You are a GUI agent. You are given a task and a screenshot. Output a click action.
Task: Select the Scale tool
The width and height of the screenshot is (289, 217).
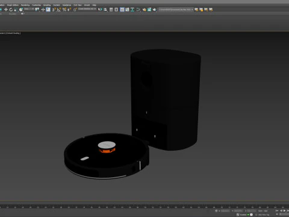click(16, 10)
